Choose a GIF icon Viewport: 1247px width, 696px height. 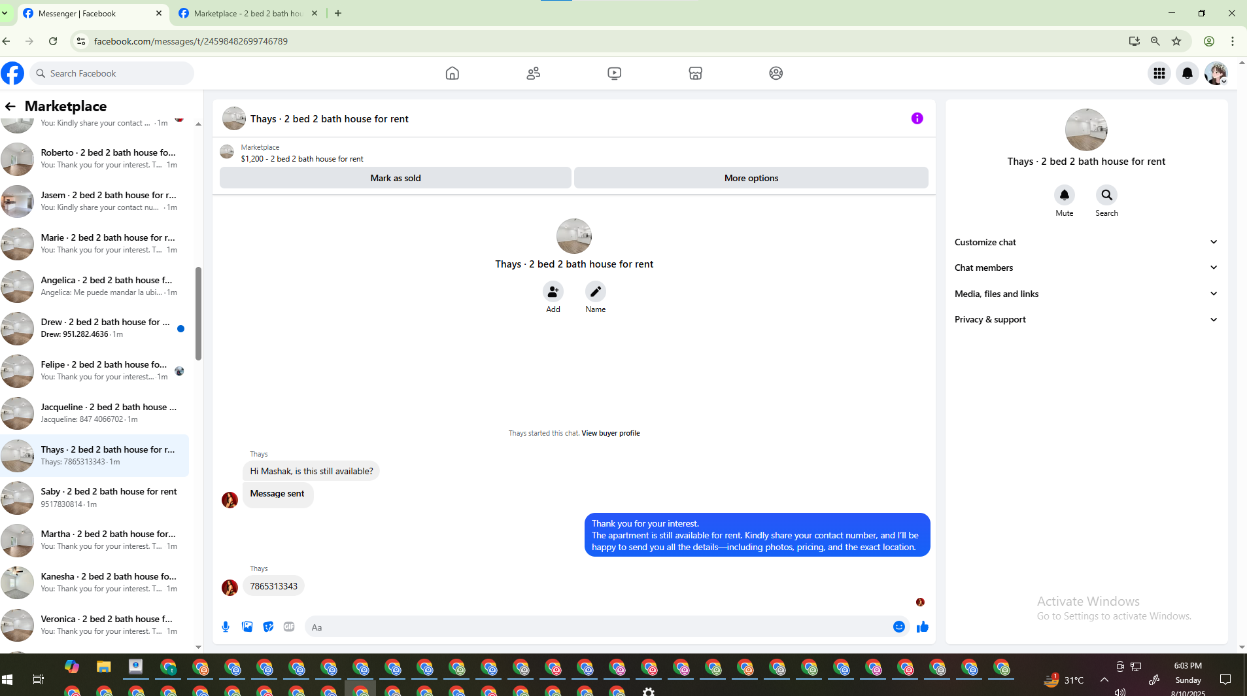tap(289, 627)
